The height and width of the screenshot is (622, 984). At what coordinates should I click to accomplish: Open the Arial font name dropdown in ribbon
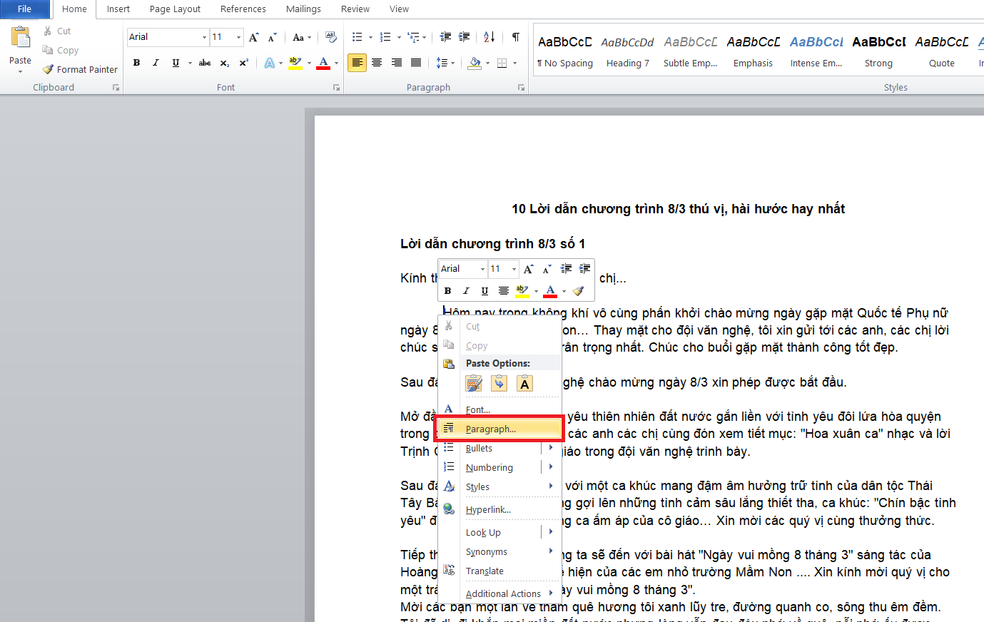204,37
